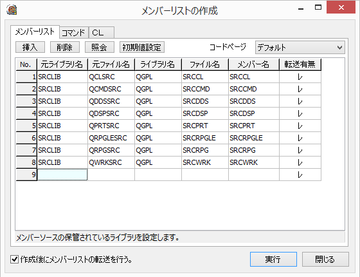Open the コードページ dropdown
This screenshot has width=360, height=277.
coord(300,48)
